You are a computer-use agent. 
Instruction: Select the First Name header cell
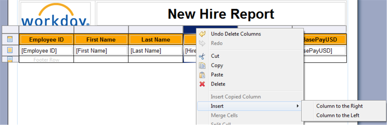coord(101,40)
